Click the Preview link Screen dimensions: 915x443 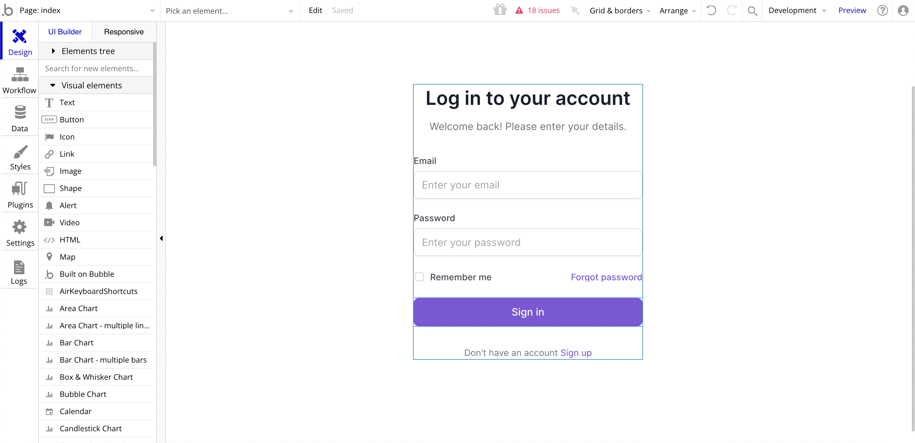click(x=852, y=10)
